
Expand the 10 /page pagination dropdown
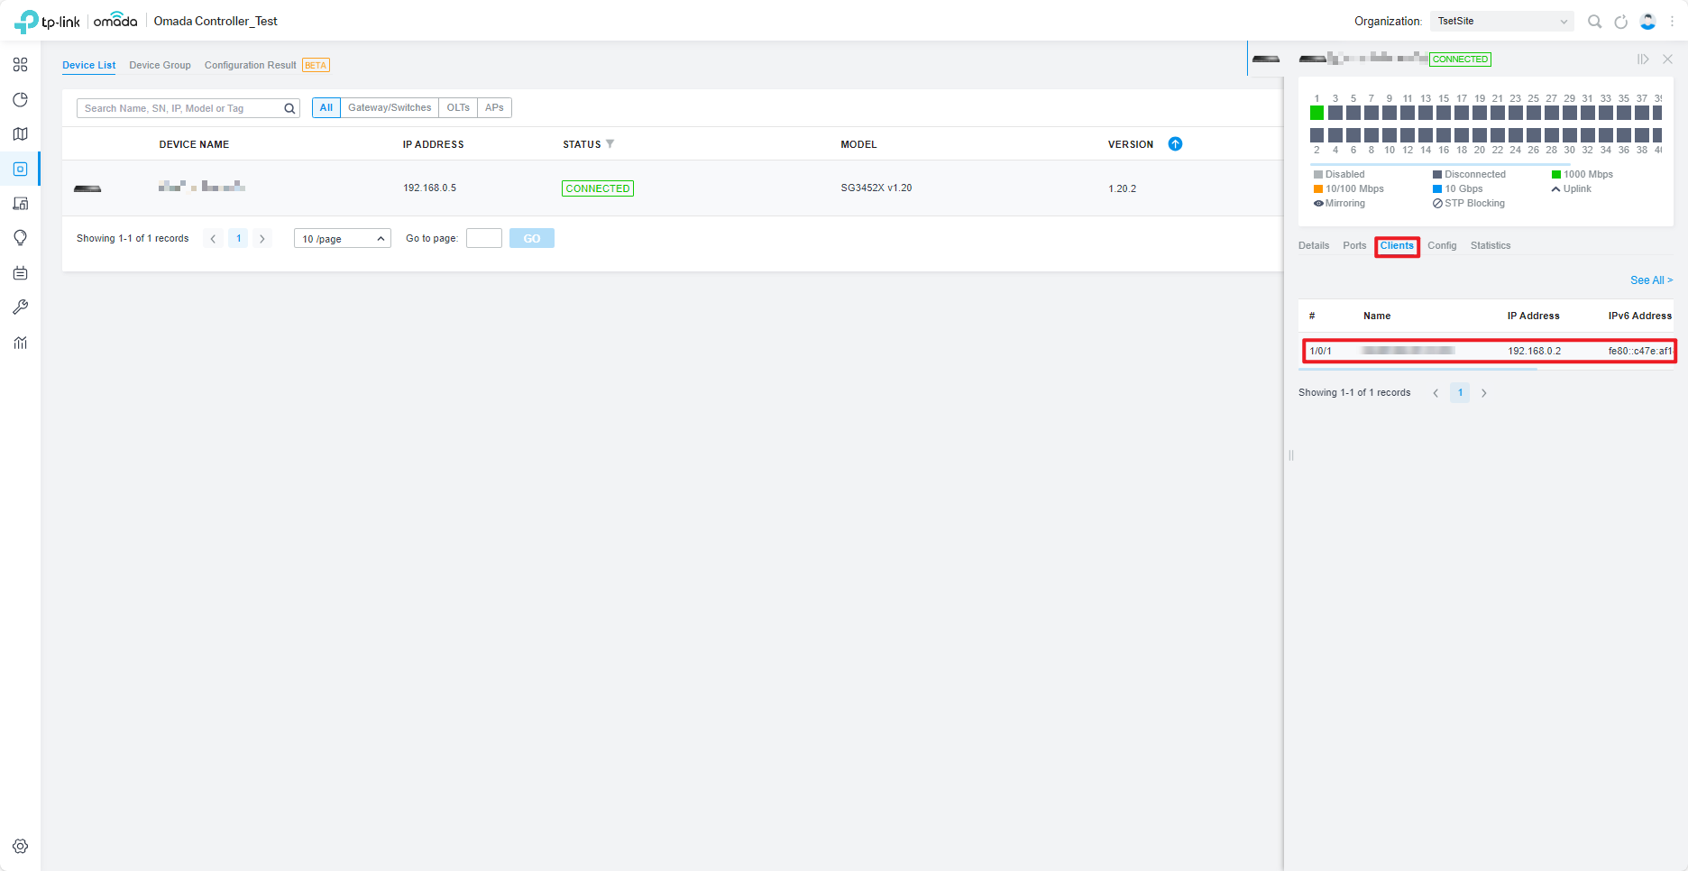[x=342, y=238]
